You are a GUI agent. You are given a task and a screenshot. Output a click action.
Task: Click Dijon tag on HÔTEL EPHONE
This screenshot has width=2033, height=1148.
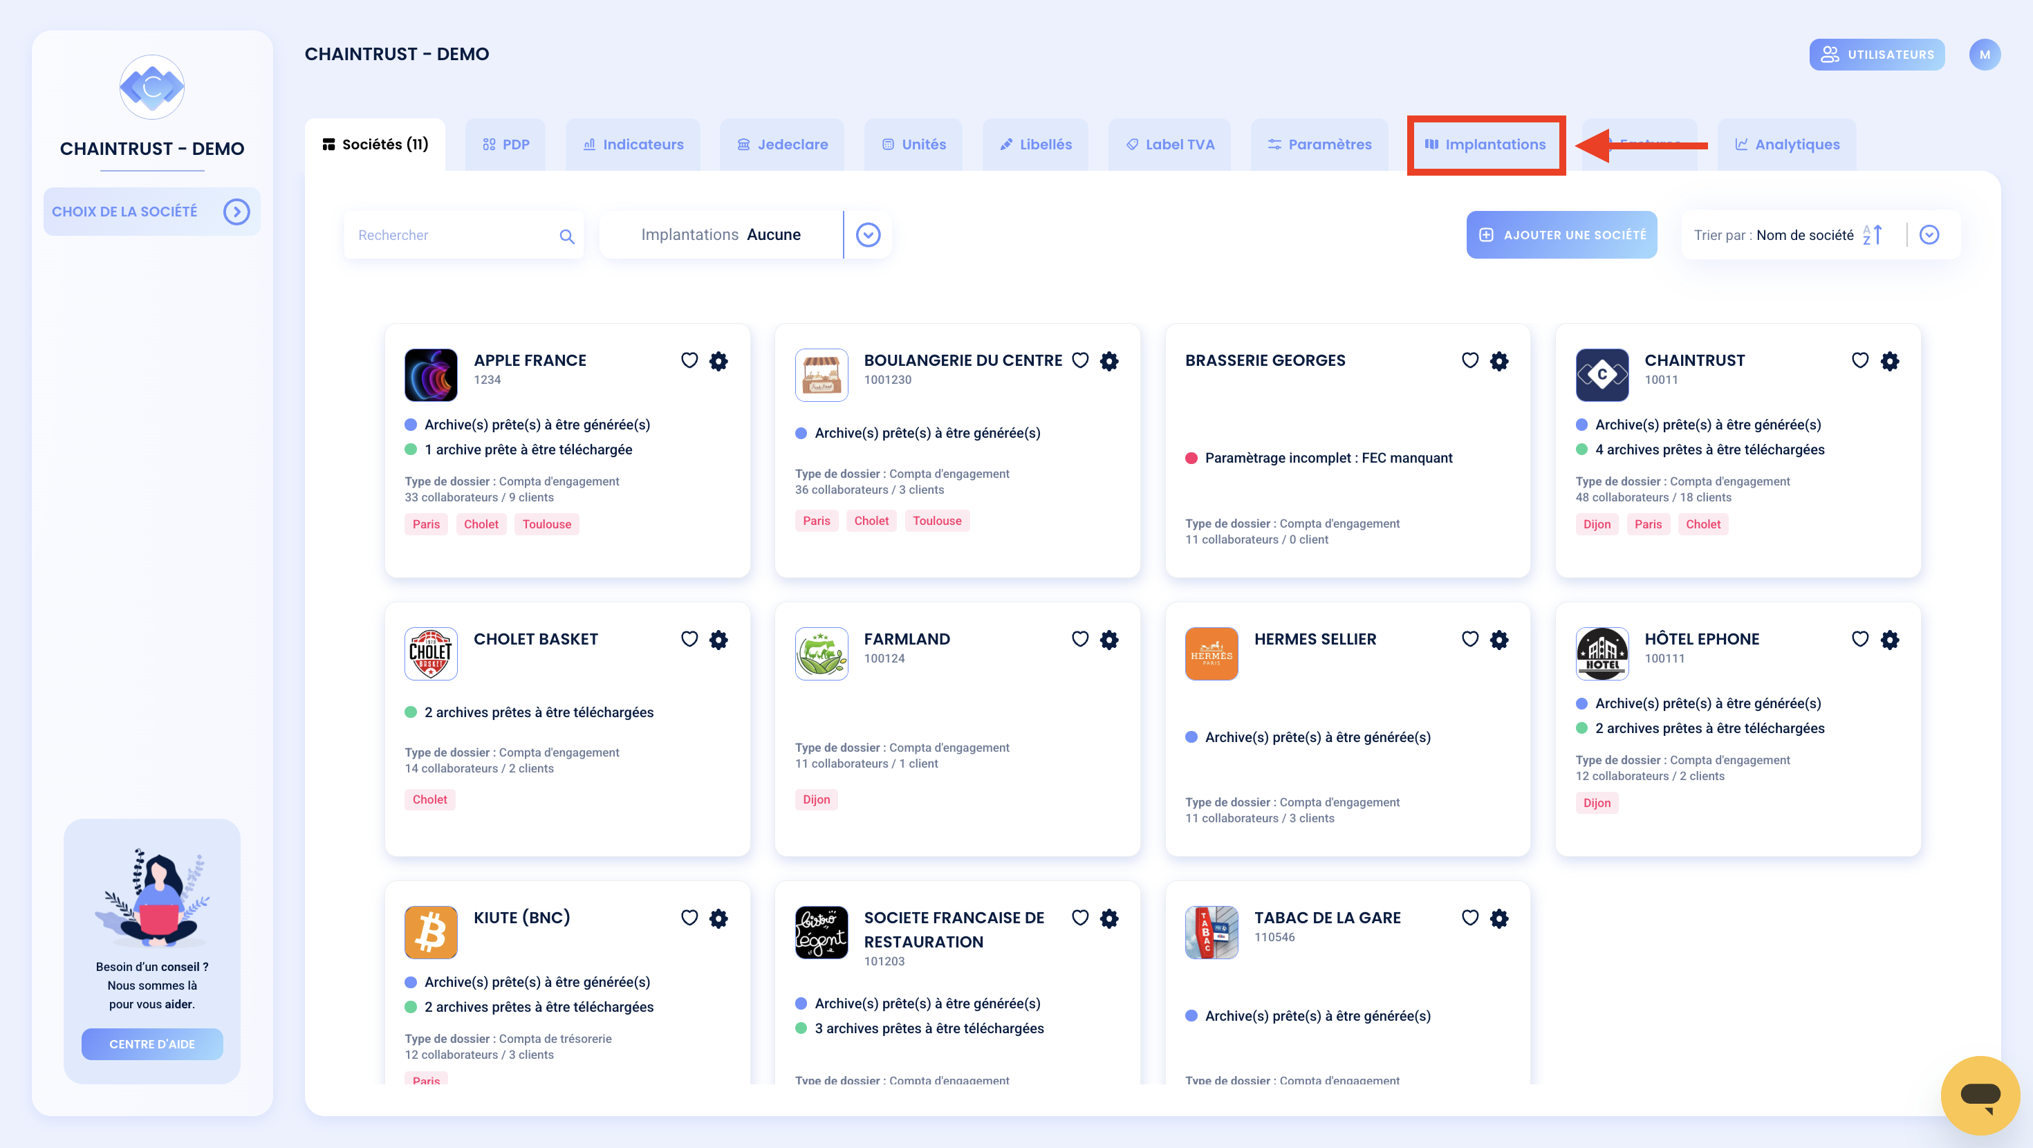pyautogui.click(x=1597, y=803)
